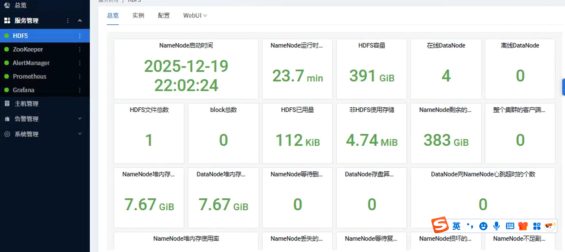Open the three-dot menu for AlertManager
565x252 pixels.
(79, 63)
